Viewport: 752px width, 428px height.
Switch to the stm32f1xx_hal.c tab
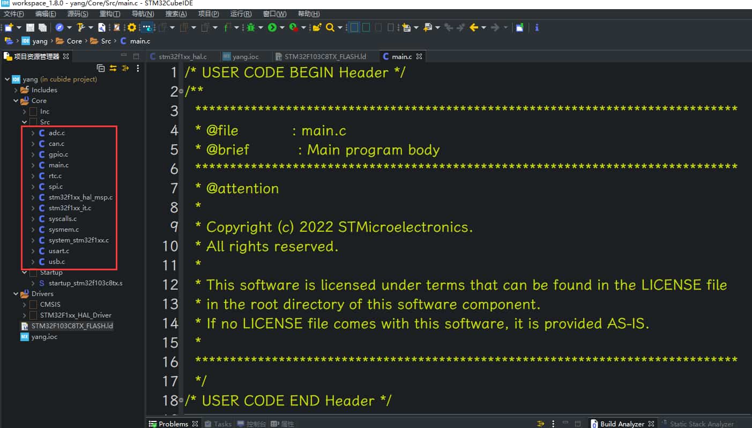click(182, 56)
